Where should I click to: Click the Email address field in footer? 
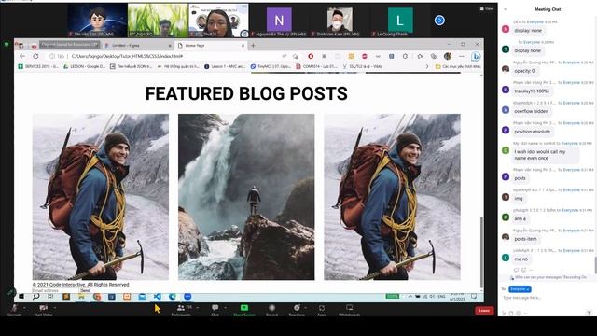tap(56, 290)
